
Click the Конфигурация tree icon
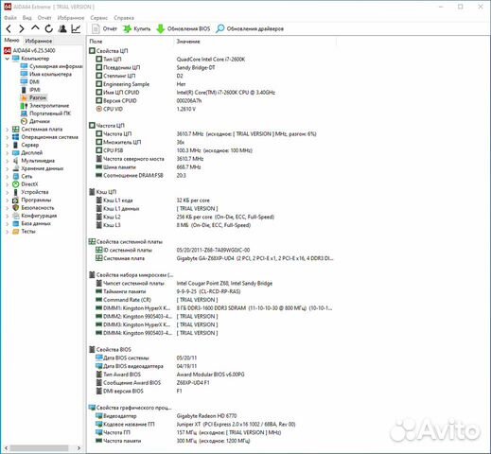(16, 216)
